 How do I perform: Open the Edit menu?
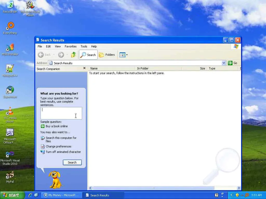click(x=48, y=46)
